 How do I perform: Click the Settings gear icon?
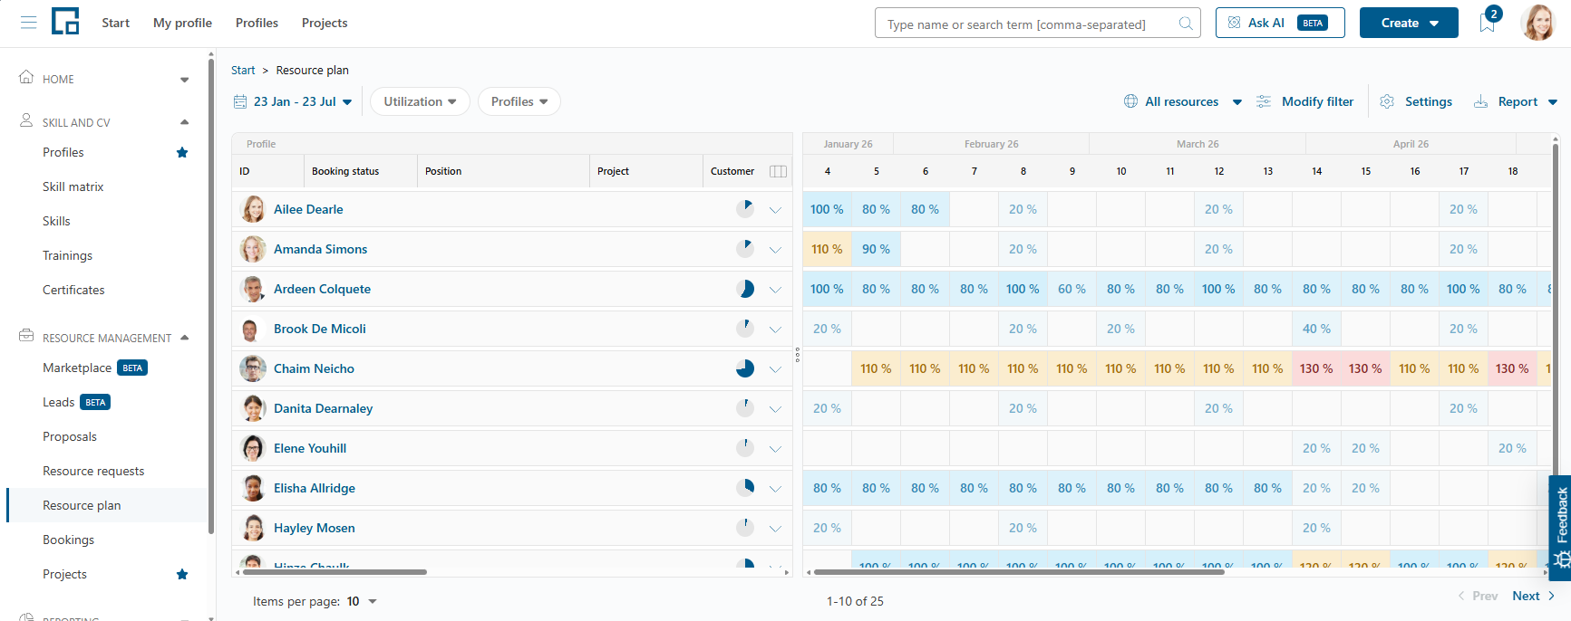(1387, 101)
